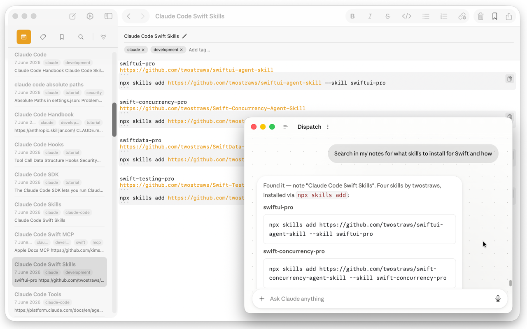The height and width of the screenshot is (329, 527).
Task: Open Dispatch more options menu
Action: tap(328, 127)
